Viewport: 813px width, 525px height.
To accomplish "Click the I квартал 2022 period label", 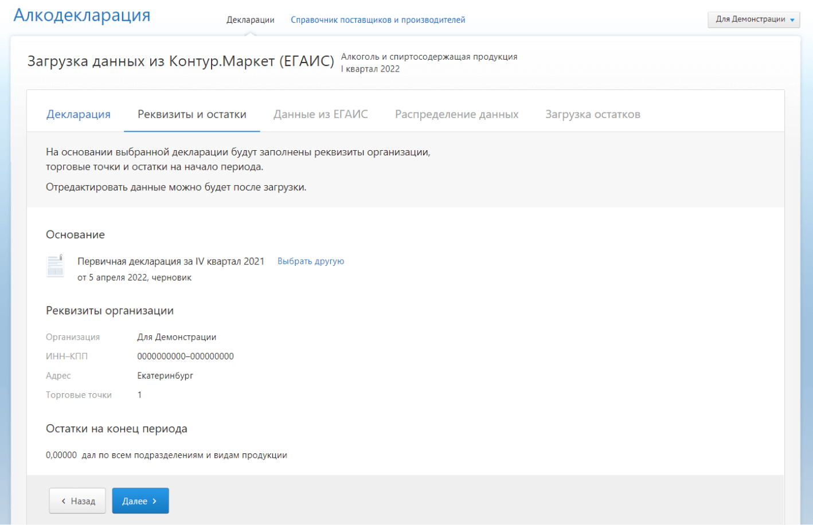I will click(x=370, y=69).
